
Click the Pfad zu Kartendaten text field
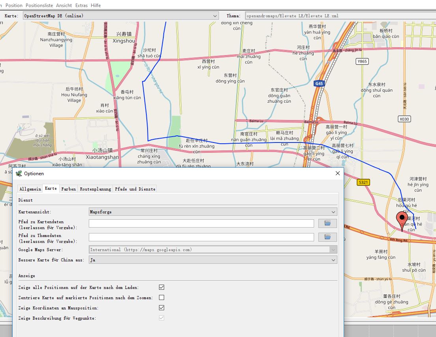(x=201, y=223)
